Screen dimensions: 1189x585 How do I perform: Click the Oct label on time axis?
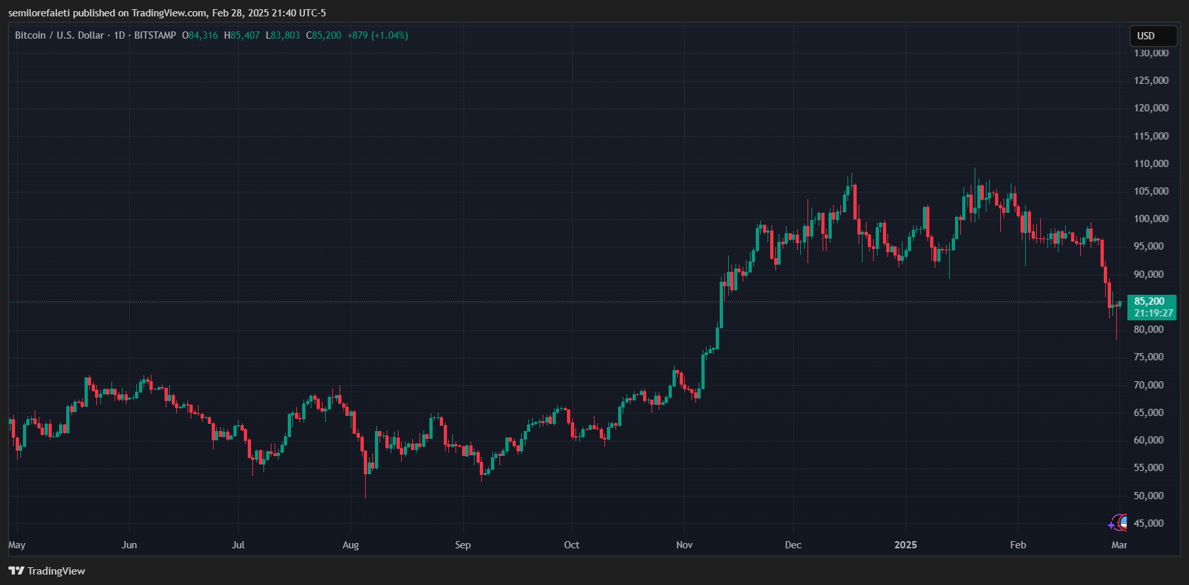click(x=572, y=545)
